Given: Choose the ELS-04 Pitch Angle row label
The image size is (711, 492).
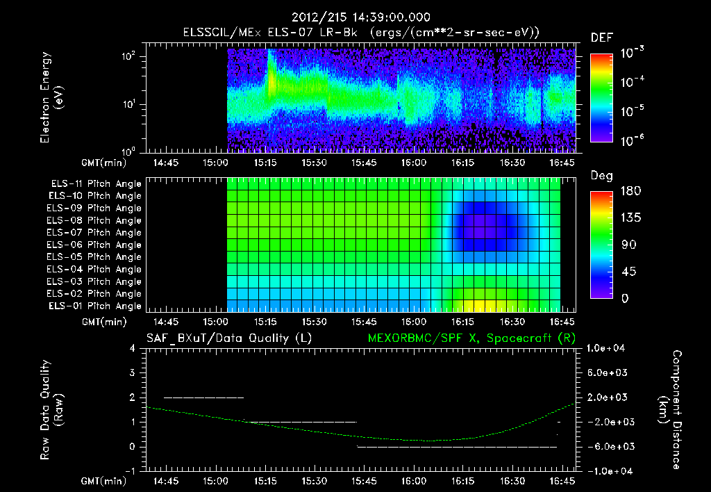Looking at the screenshot, I should coord(94,270).
